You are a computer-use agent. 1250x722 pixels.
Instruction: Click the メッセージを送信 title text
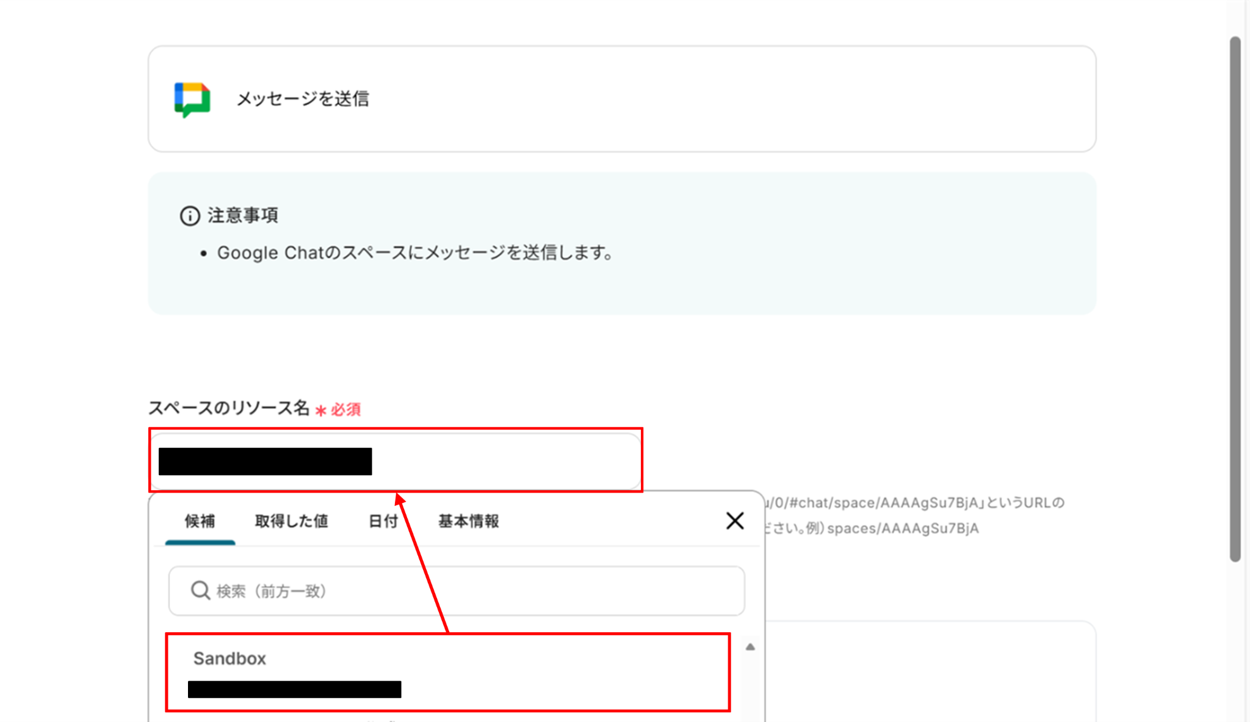point(303,99)
